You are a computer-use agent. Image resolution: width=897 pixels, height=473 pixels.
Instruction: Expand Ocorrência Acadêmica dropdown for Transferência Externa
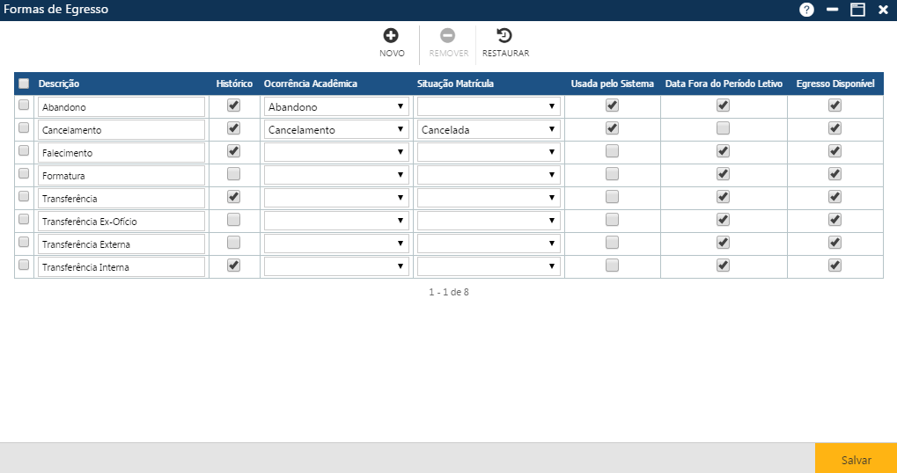(x=336, y=244)
